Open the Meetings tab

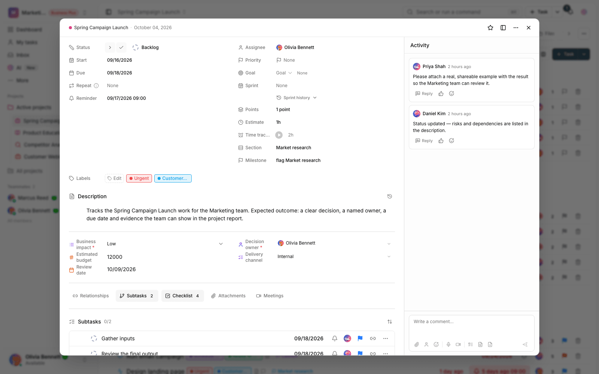click(270, 296)
